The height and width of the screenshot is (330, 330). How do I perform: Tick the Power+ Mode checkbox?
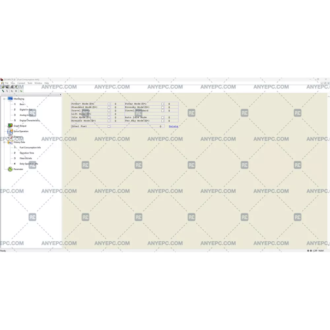tap(109, 104)
